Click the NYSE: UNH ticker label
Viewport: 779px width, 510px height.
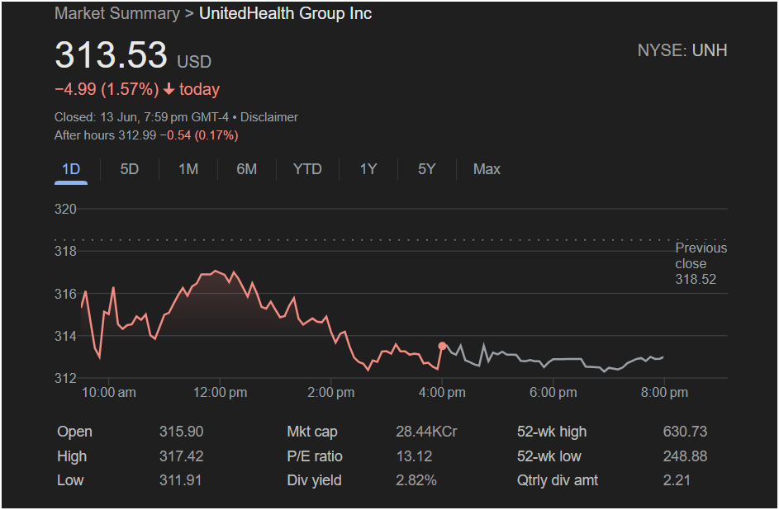682,50
